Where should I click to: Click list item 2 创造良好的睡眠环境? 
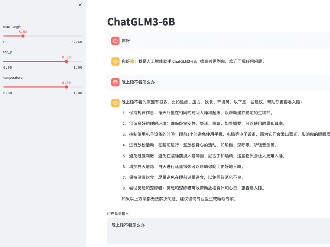click(207, 124)
